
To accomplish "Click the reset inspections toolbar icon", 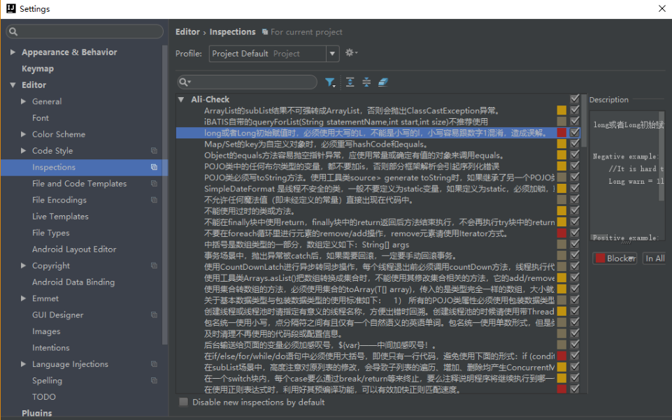I will click(383, 82).
